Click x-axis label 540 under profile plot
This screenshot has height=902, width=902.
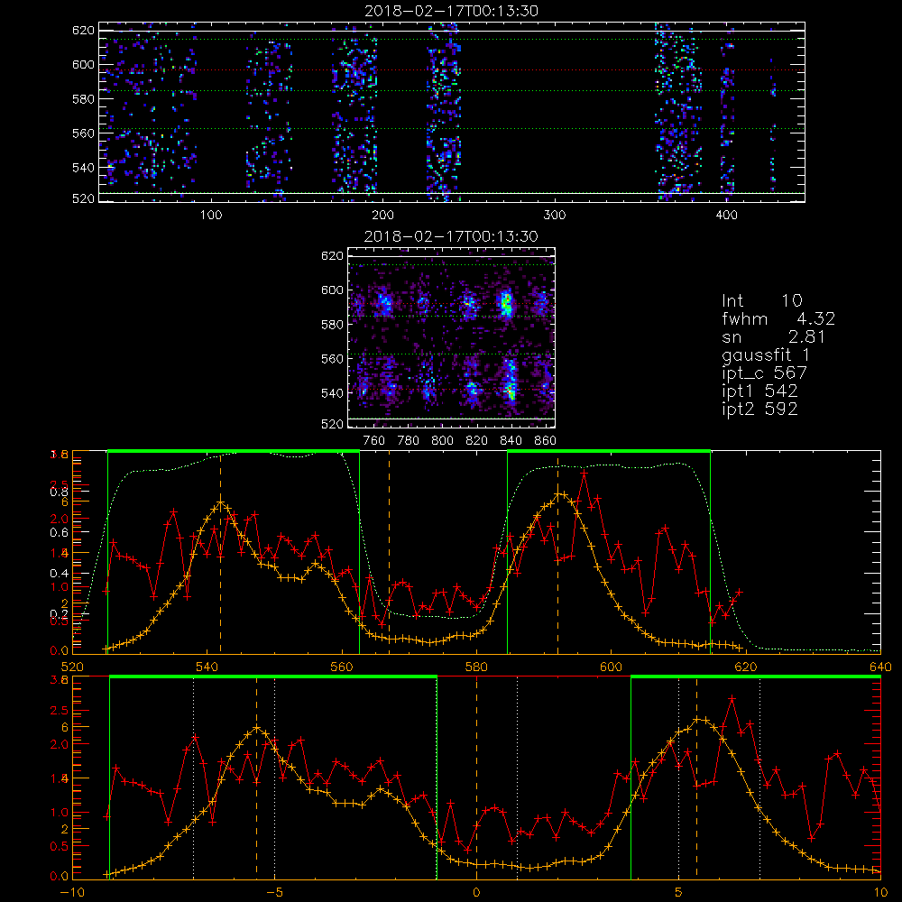[x=207, y=667]
